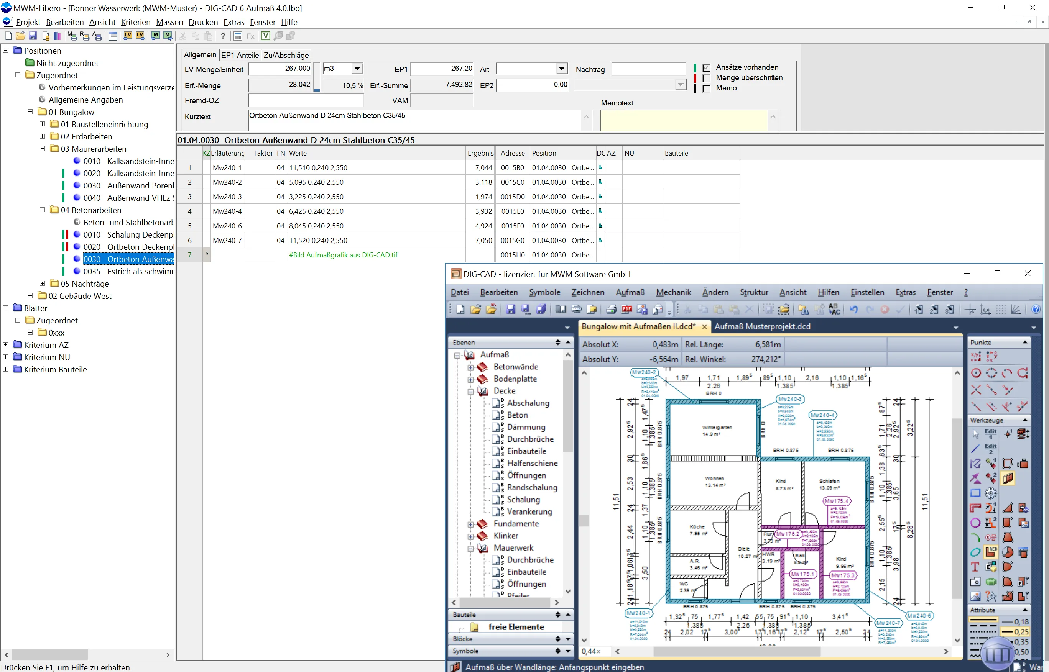This screenshot has height=672, width=1049.
Task: Click the #Bild Aufmaßgrafik aus DIG-CAD.tif entry
Action: point(343,255)
